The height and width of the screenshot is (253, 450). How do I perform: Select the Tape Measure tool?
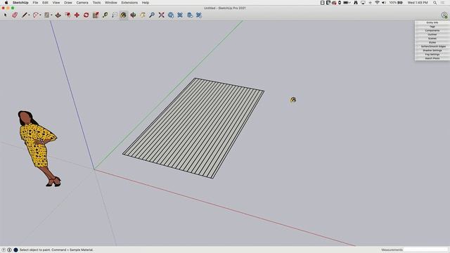tap(105, 15)
